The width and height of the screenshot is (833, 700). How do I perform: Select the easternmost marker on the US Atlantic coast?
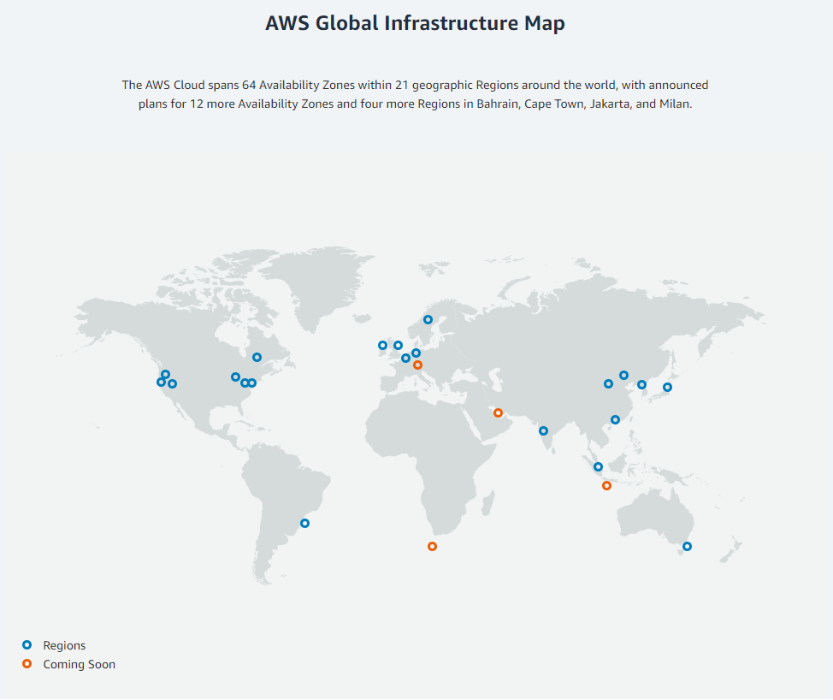pyautogui.click(x=251, y=383)
